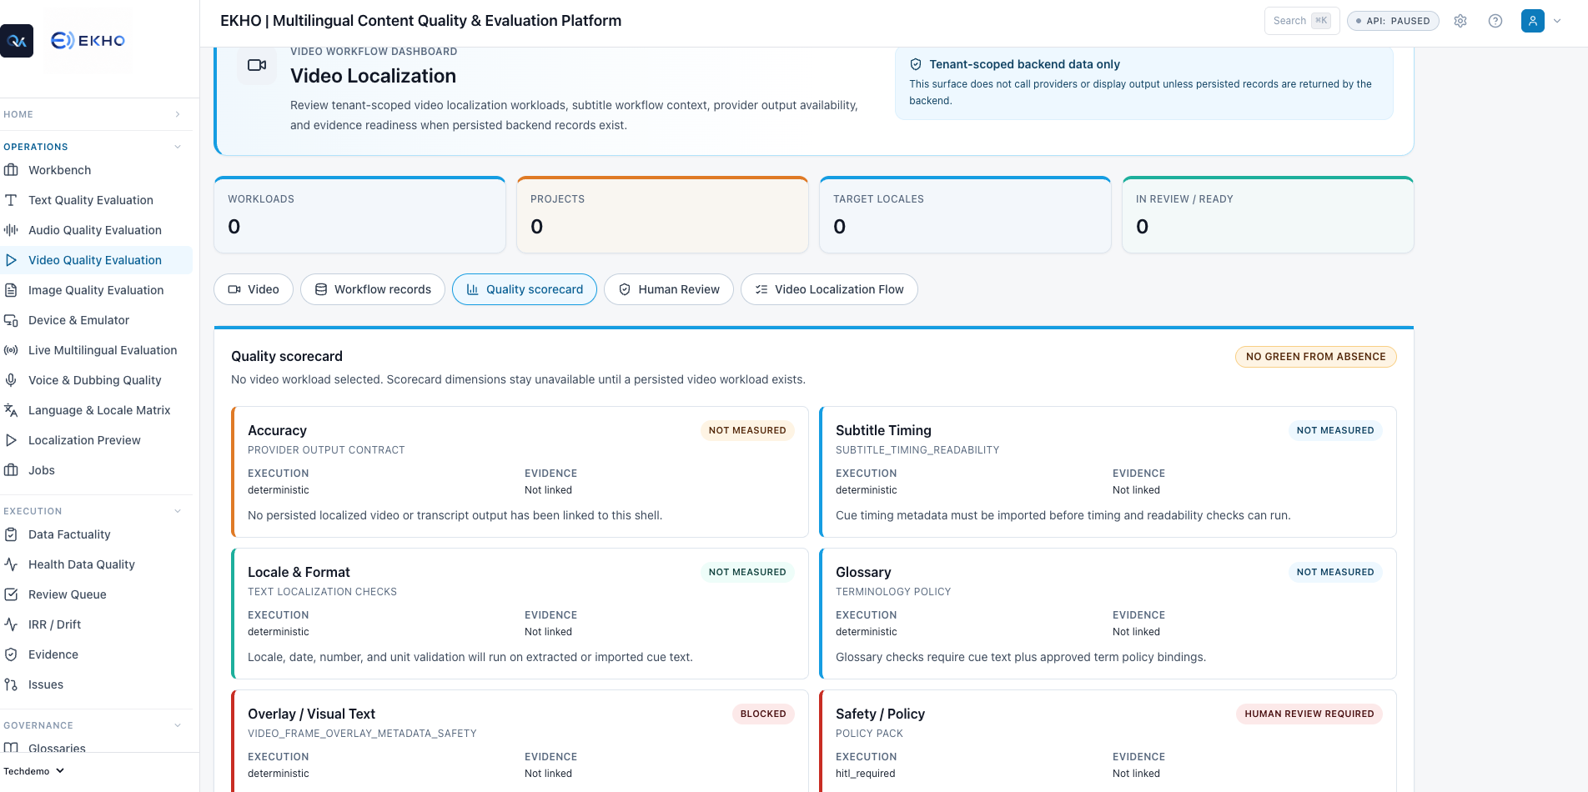Click the Safety / Policy card title
This screenshot has width=1588, height=792.
pos(880,714)
